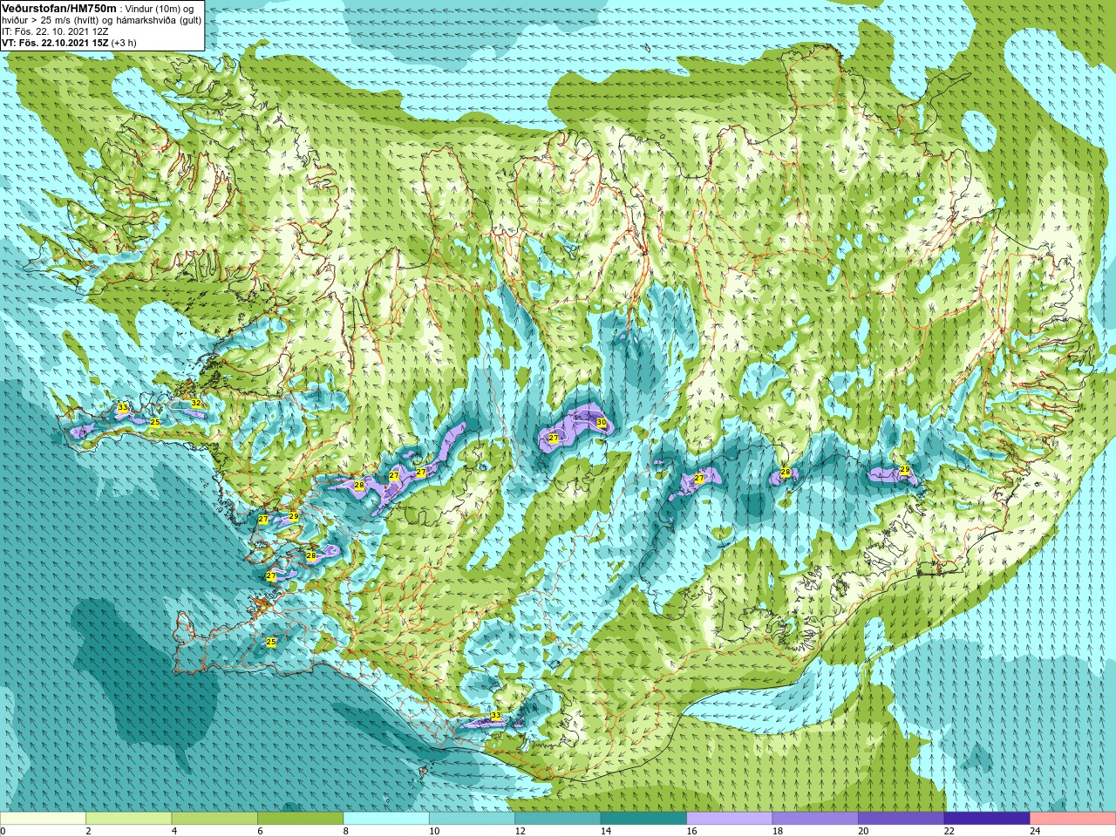Select the legend tick number 12
The height and width of the screenshot is (837, 1116).
520,832
